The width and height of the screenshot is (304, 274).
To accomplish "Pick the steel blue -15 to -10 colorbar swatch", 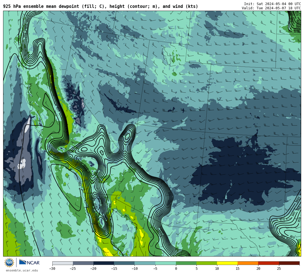I will tap(124, 263).
